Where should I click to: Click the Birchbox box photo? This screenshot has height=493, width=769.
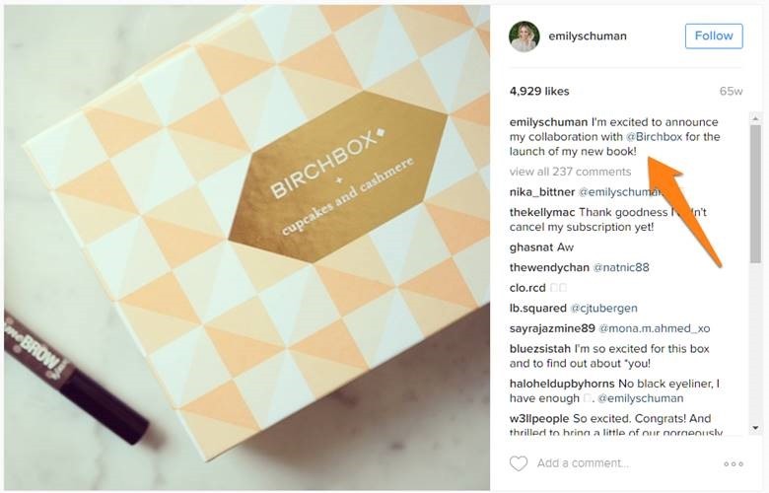click(x=246, y=247)
